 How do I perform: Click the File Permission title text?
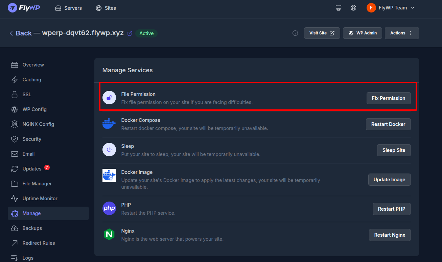(x=138, y=94)
